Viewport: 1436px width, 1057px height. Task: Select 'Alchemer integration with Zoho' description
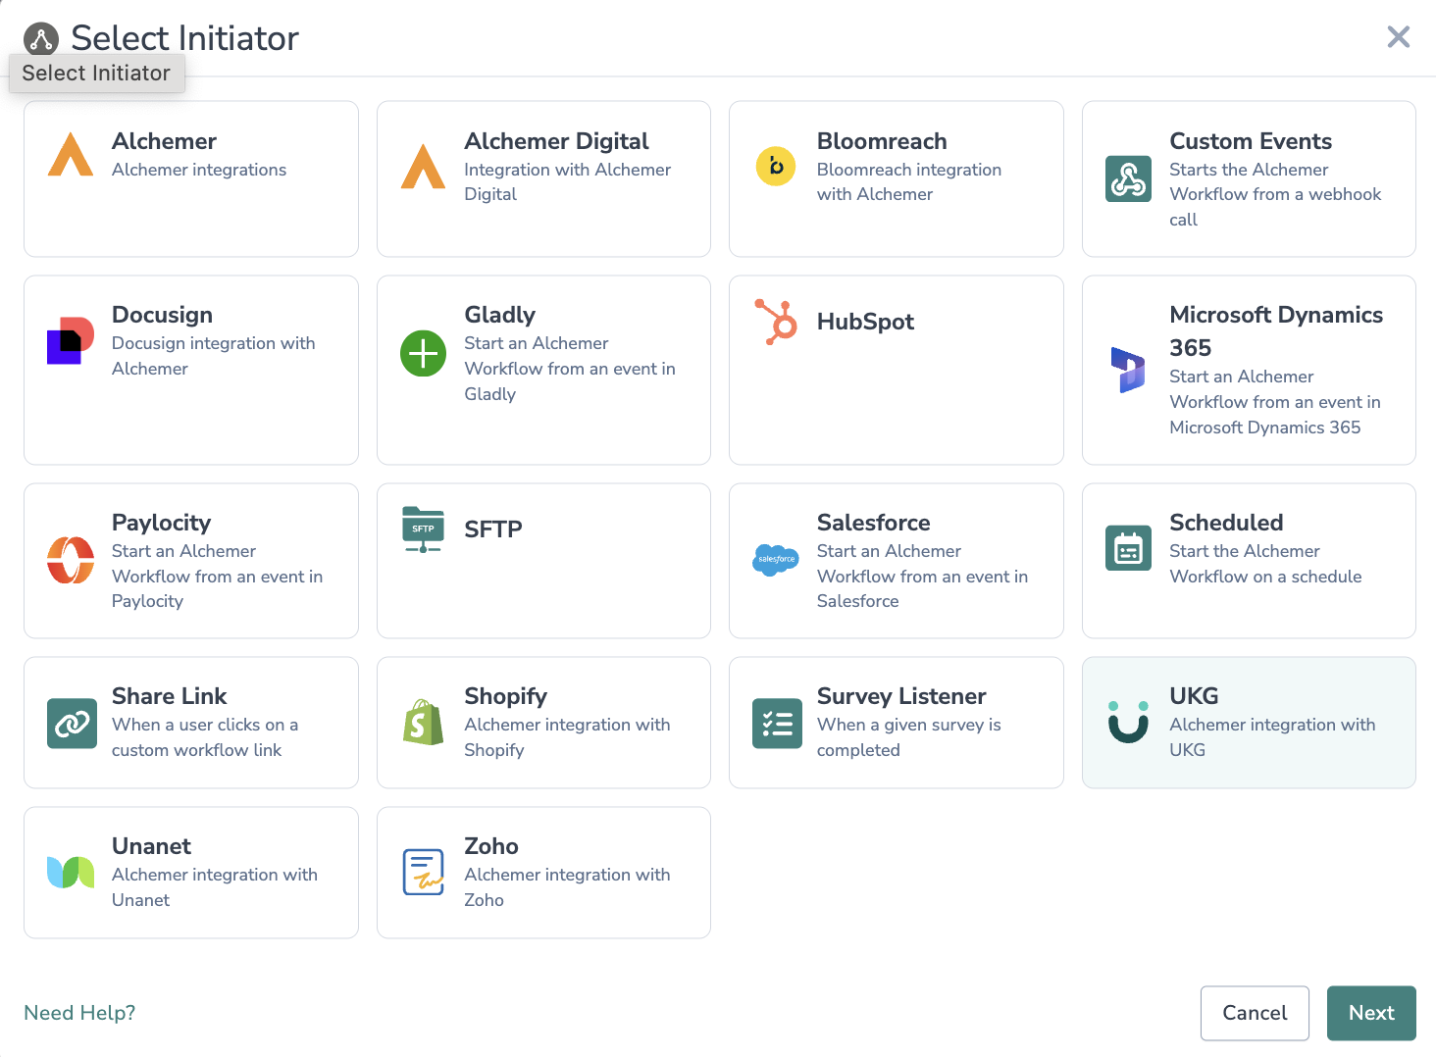click(x=567, y=887)
